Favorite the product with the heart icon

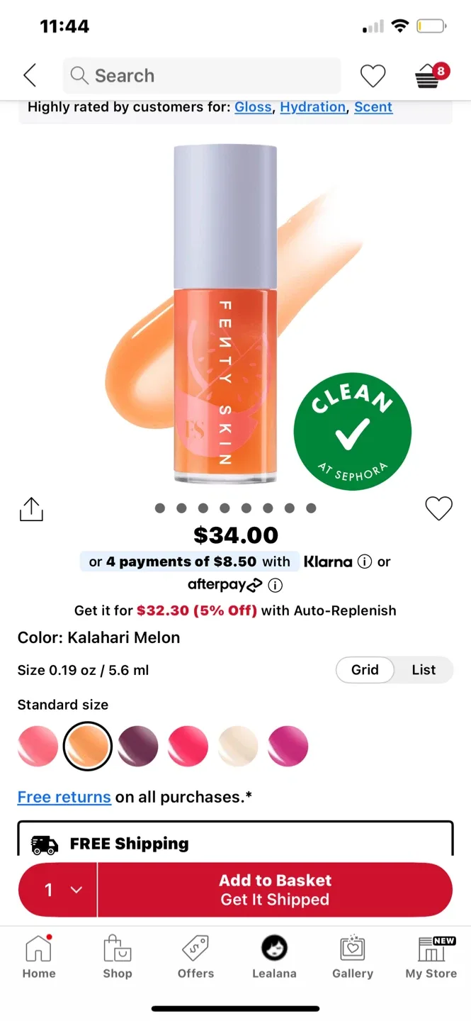coord(438,508)
